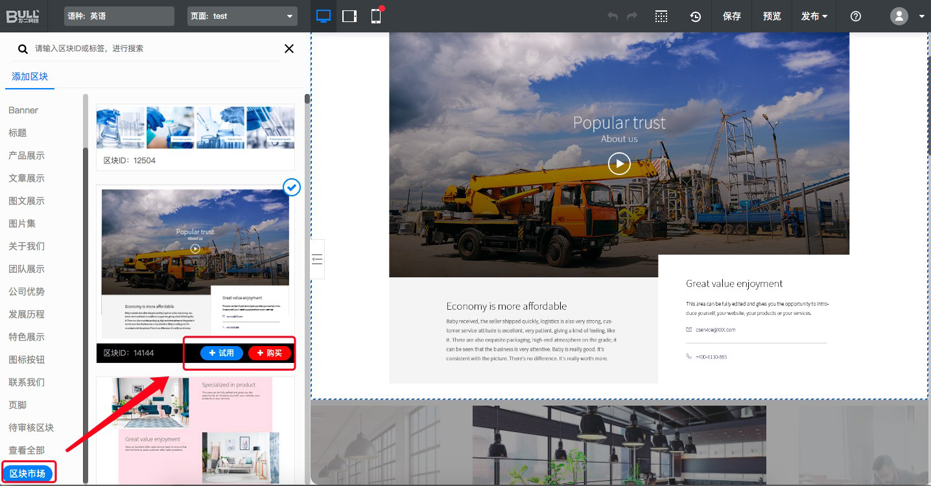Switch to desktop preview mode

coord(323,16)
